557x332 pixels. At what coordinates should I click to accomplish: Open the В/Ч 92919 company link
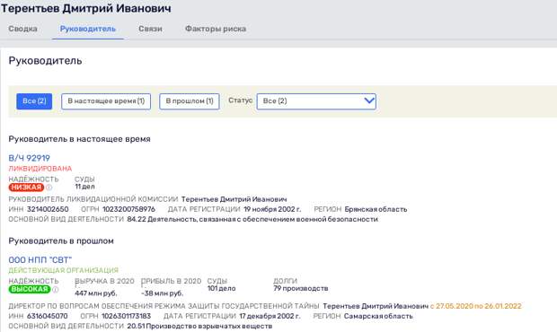29,158
